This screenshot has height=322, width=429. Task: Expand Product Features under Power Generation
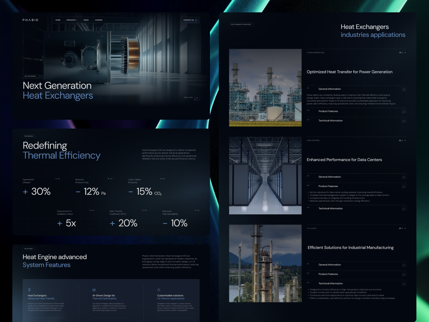click(404, 111)
